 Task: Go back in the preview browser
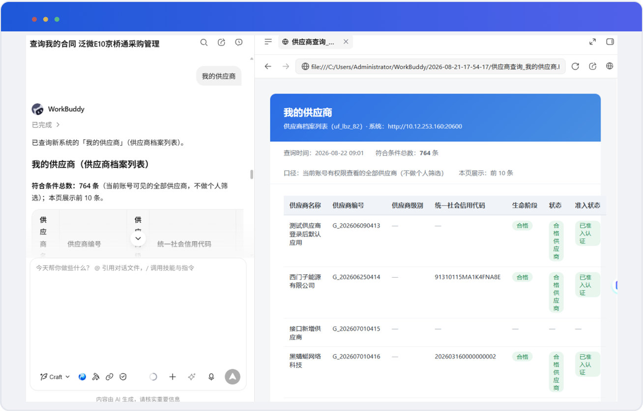tap(268, 66)
